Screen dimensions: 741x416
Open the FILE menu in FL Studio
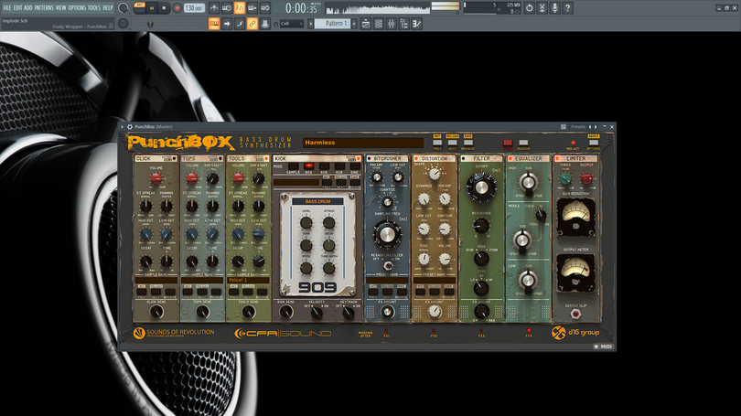pos(7,8)
